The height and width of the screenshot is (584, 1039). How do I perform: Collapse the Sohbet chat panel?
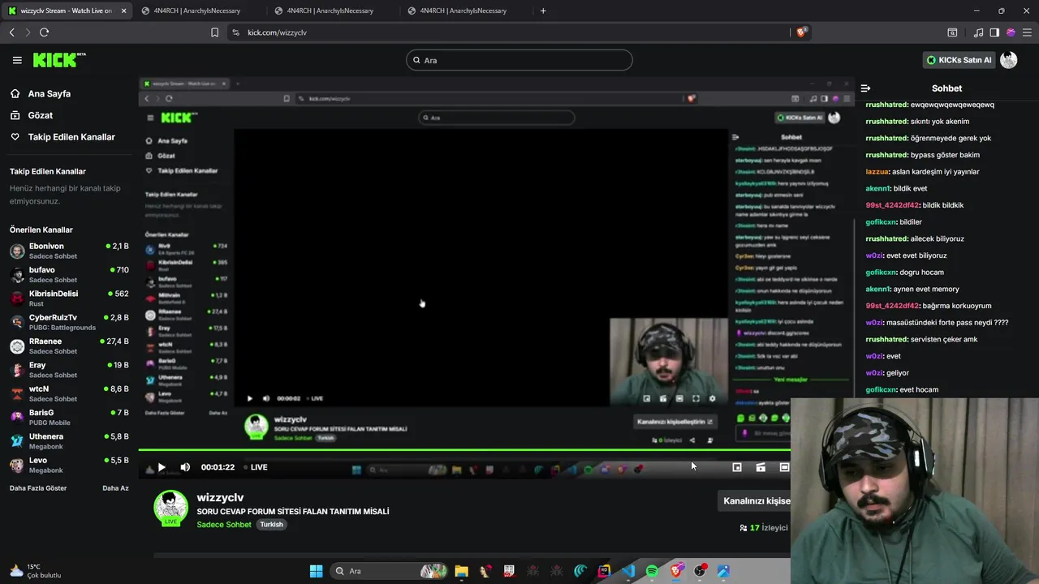coord(865,88)
